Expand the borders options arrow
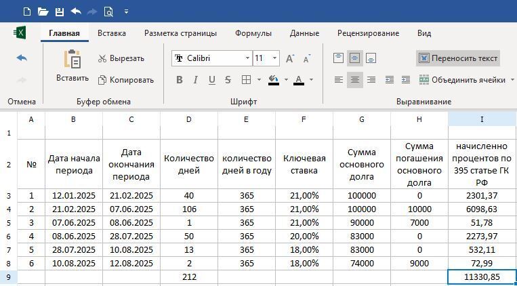 point(259,80)
